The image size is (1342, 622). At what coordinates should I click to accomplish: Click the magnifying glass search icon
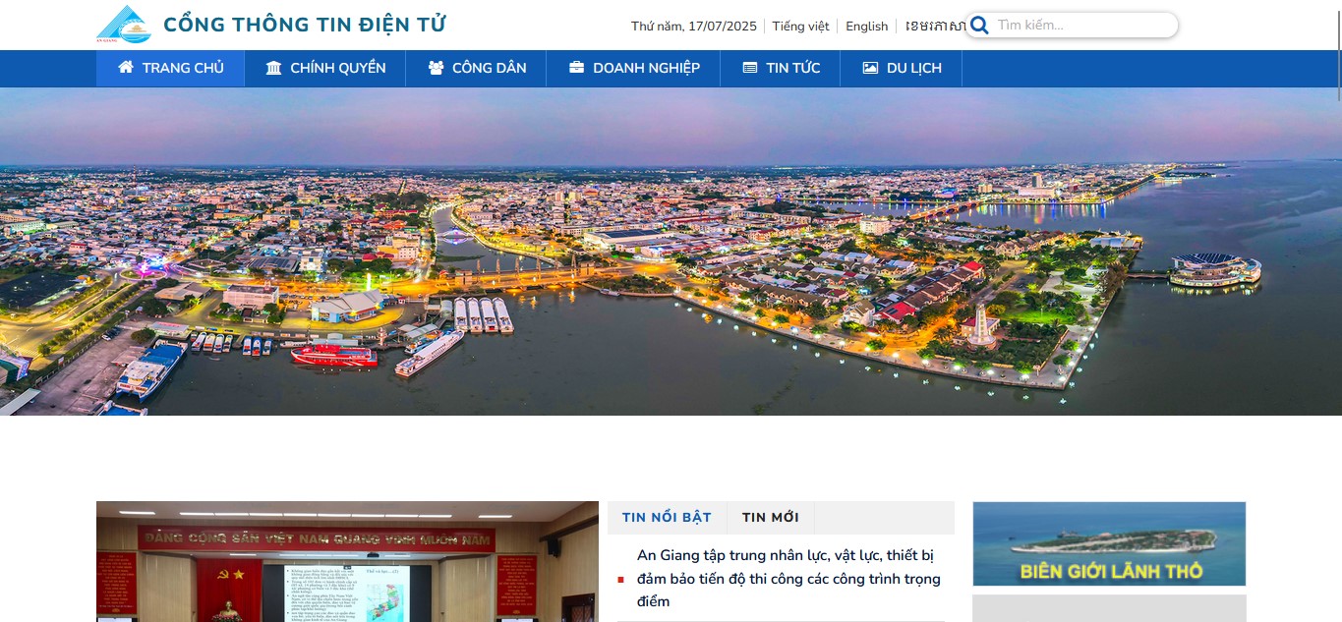pyautogui.click(x=978, y=26)
